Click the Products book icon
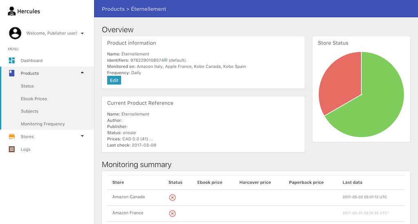The image size is (418, 224). 12,73
